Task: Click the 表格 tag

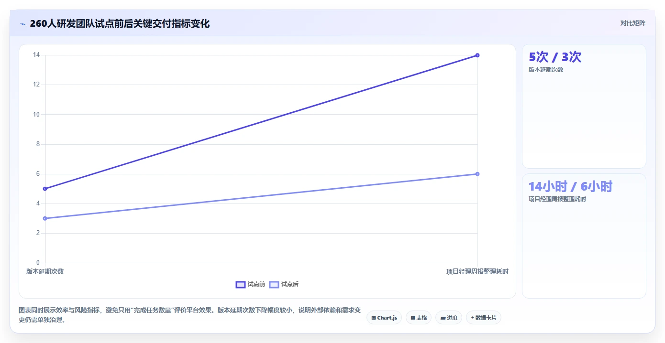Action: [419, 318]
